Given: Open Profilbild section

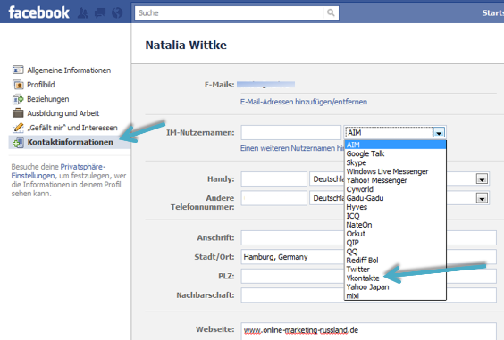Looking at the screenshot, I should tap(41, 85).
